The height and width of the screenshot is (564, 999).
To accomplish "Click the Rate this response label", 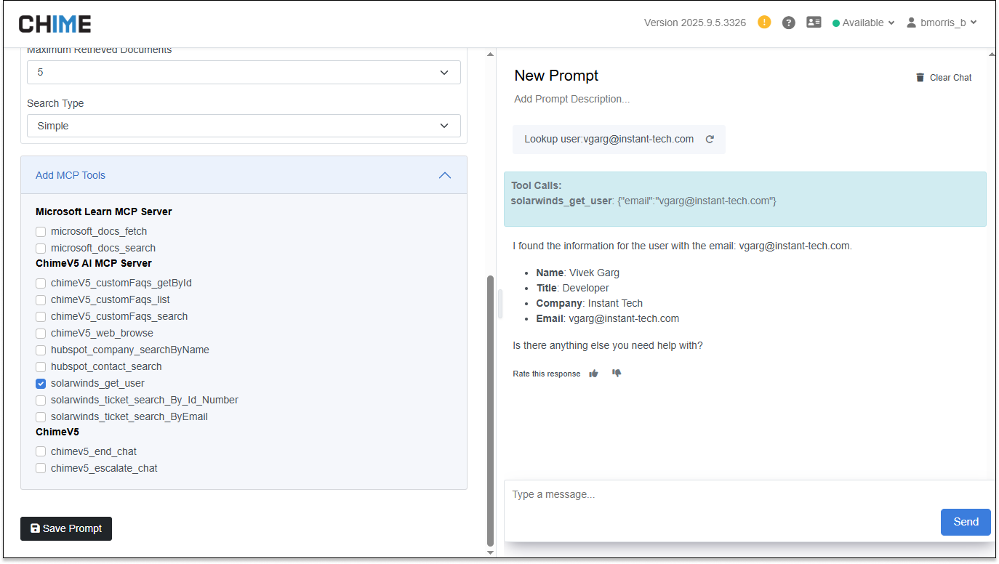I will [547, 374].
